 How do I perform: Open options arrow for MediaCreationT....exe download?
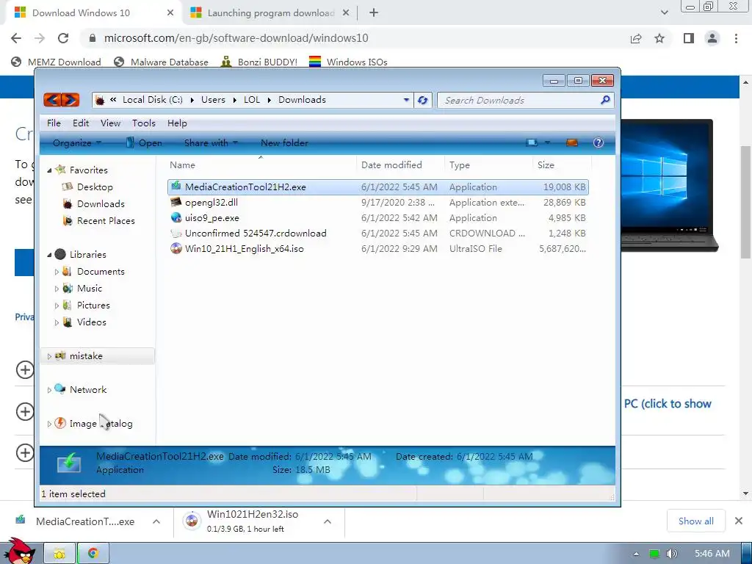click(x=156, y=521)
